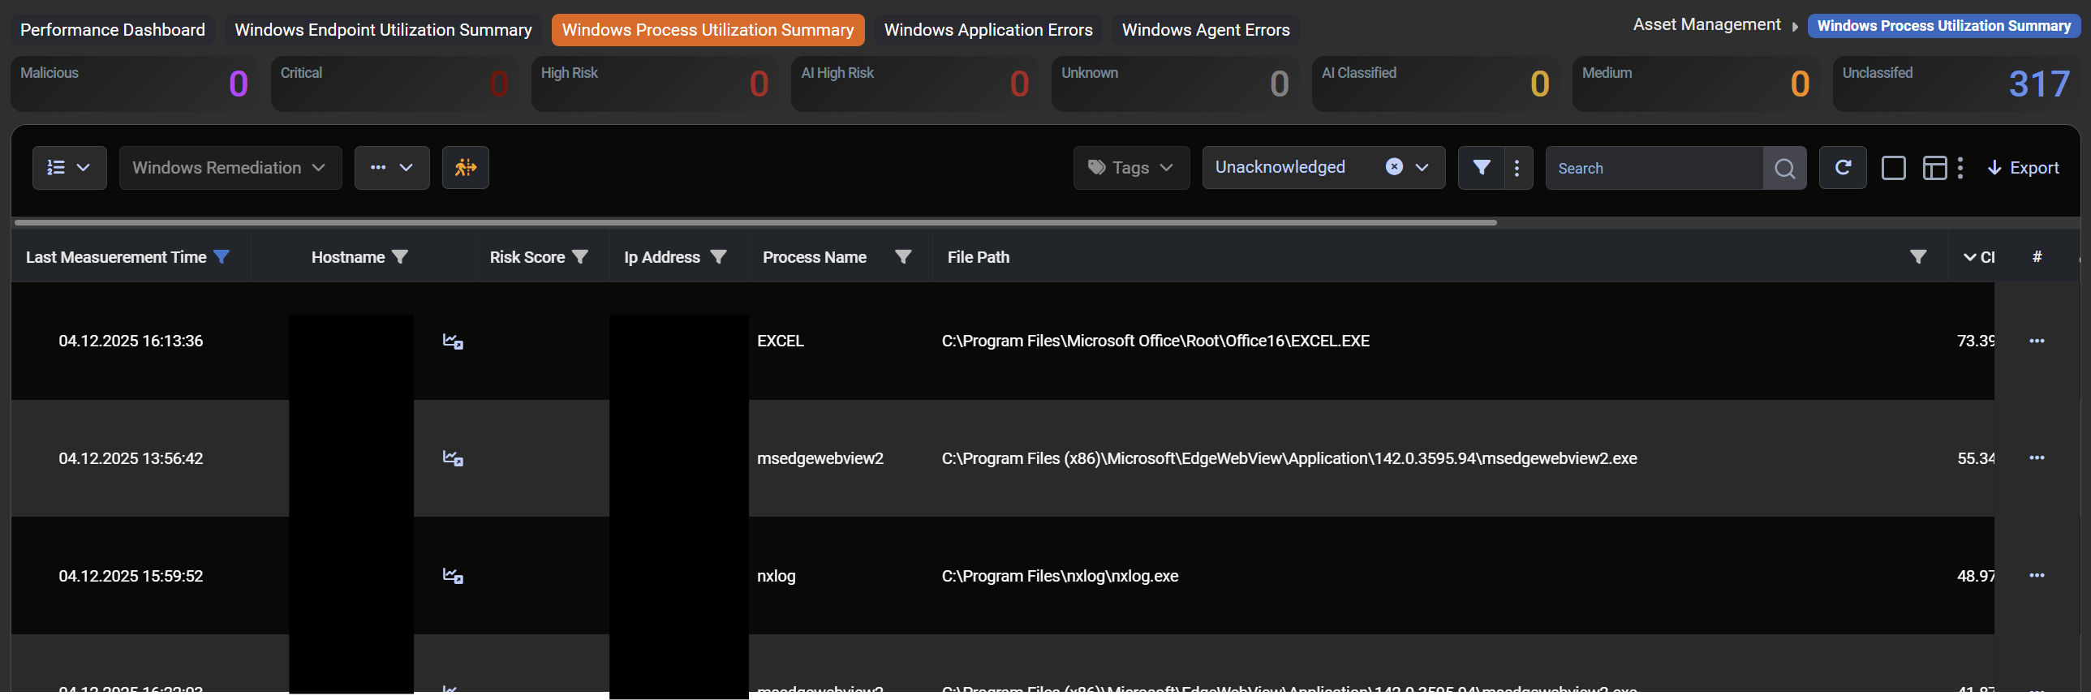
Task: Open the Performance Dashboard tab
Action: (x=113, y=30)
